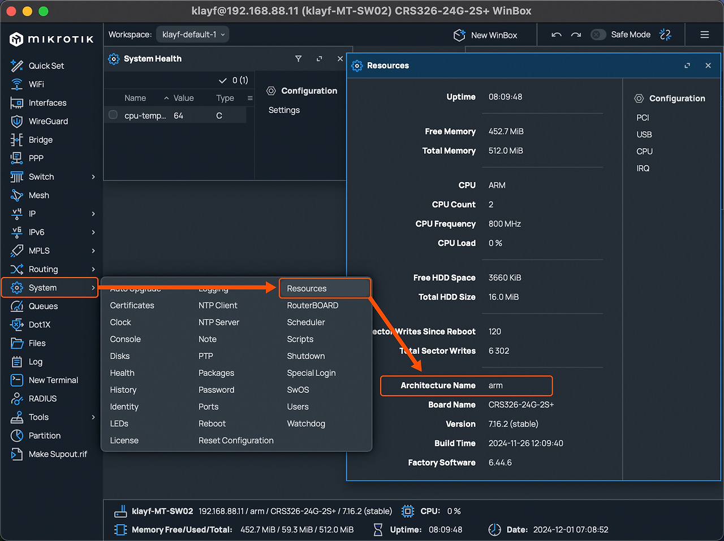Click the undo arrow in top toolbar
The height and width of the screenshot is (541, 724).
pos(557,34)
